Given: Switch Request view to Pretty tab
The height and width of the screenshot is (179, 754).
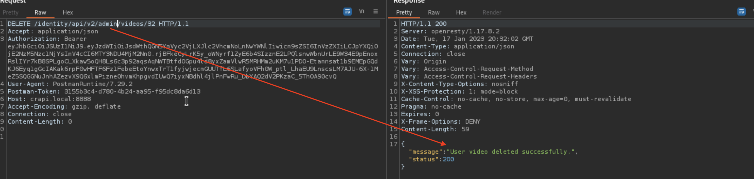Looking at the screenshot, I should pos(11,13).
